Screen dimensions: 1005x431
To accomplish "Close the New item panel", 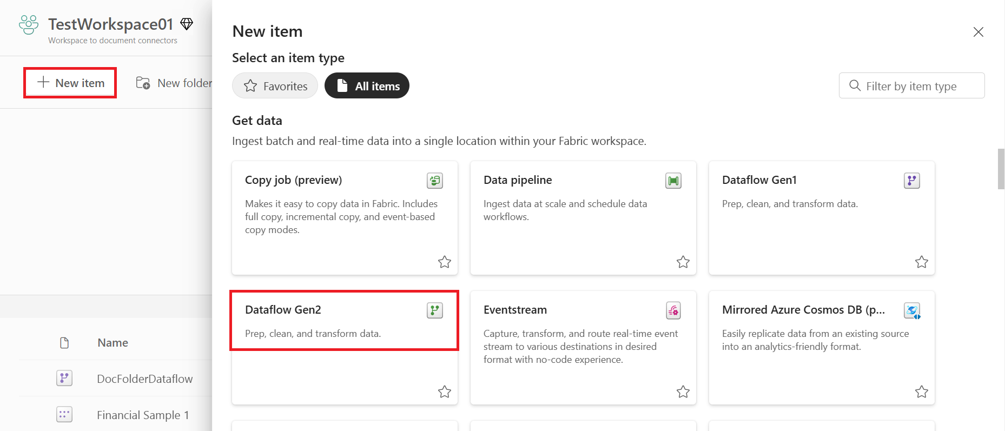I will [978, 32].
